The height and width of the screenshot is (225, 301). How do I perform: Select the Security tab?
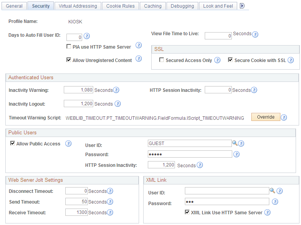point(41,6)
